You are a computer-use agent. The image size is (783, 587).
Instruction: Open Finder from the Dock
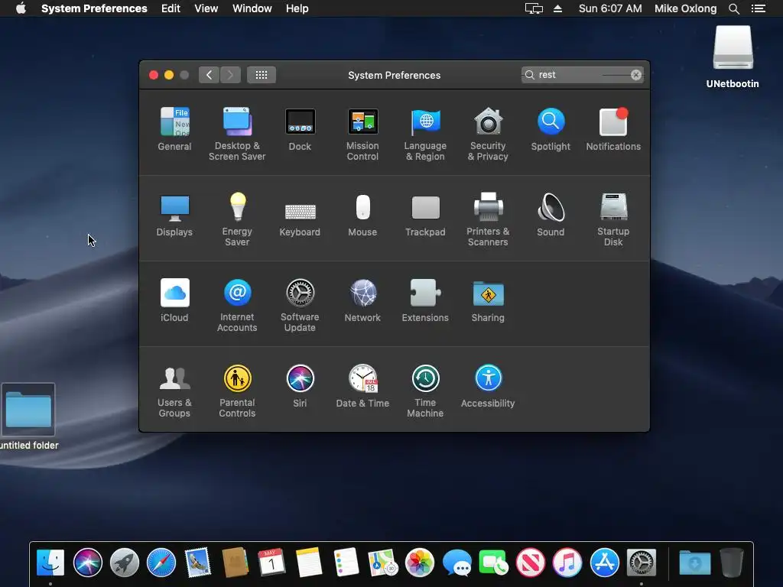click(x=50, y=563)
